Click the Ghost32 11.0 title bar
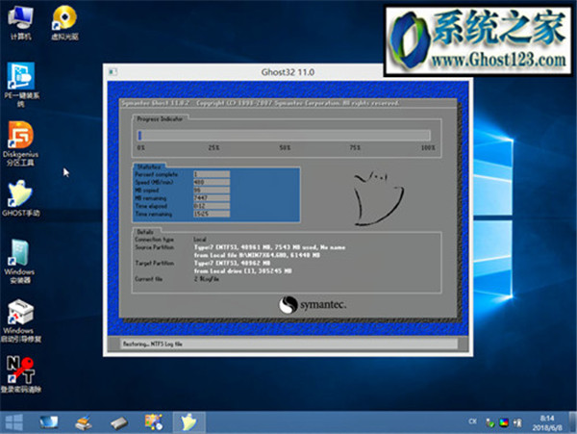 pos(288,72)
